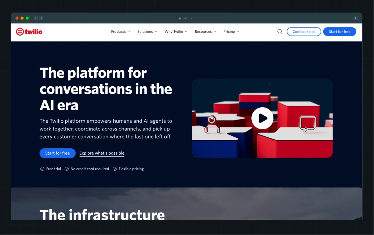Open a new tab with plus icon

355,18
